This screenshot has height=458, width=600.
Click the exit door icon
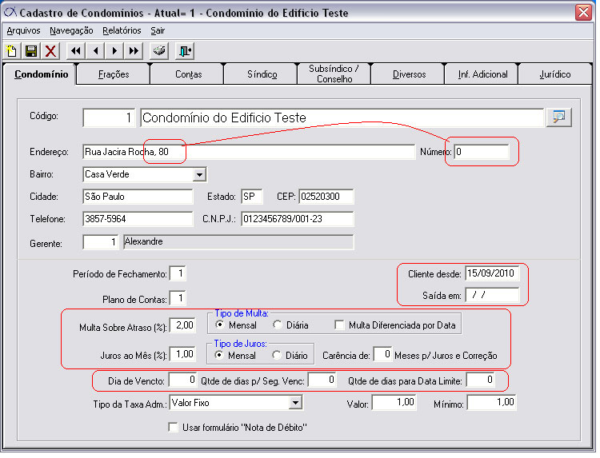pyautogui.click(x=185, y=51)
